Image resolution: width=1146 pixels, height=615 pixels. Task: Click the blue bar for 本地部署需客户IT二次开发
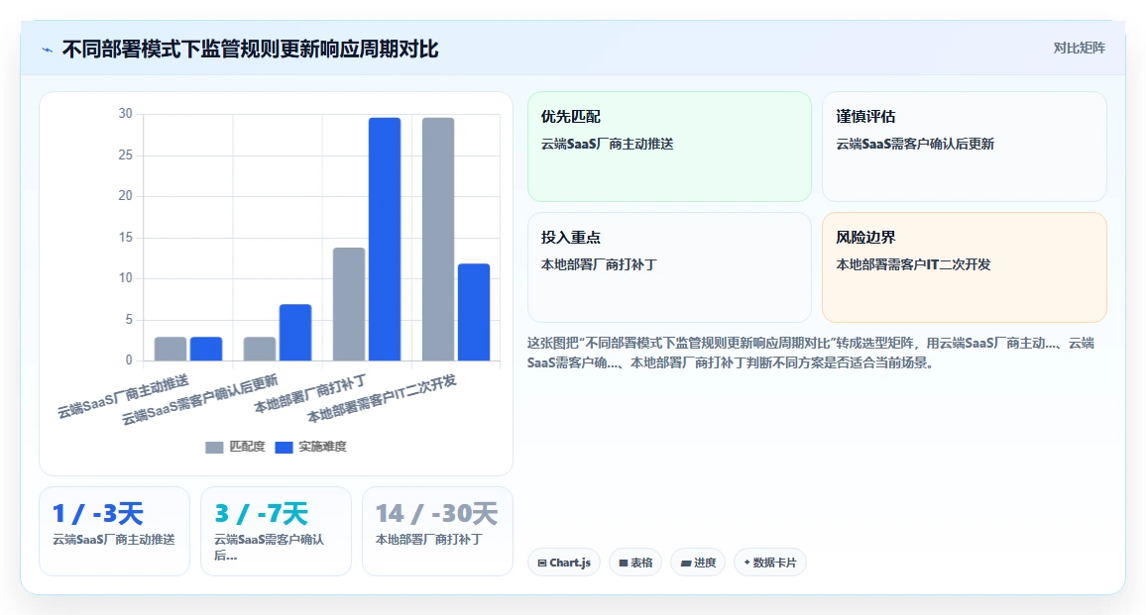pos(474,312)
